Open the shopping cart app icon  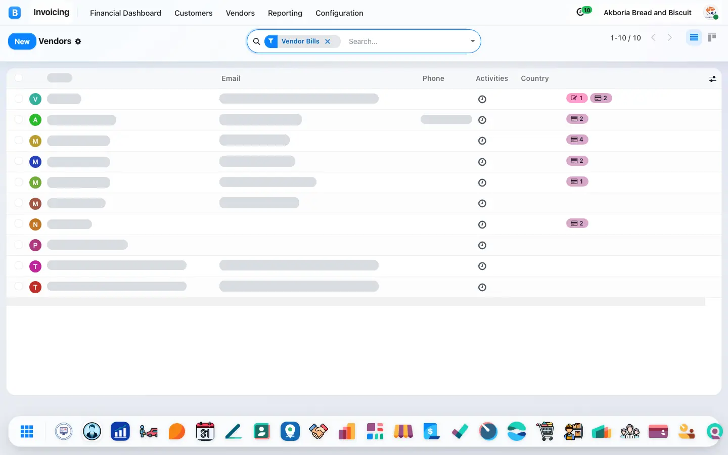[x=545, y=431]
